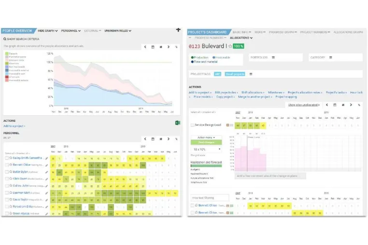Select checkbox for Davis Taylor
368x245 pixels.
tap(7, 200)
